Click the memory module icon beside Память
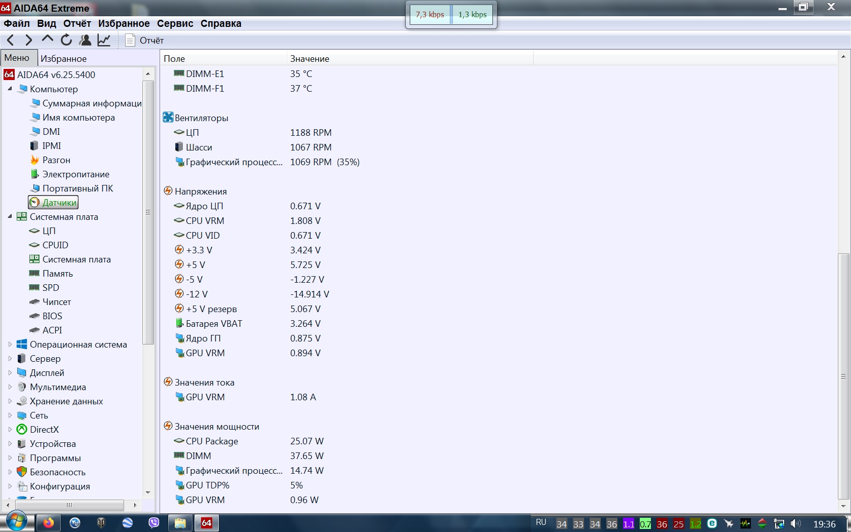Image resolution: width=851 pixels, height=532 pixels. (x=34, y=273)
